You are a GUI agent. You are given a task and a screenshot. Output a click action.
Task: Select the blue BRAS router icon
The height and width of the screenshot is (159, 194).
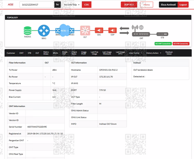44,30
